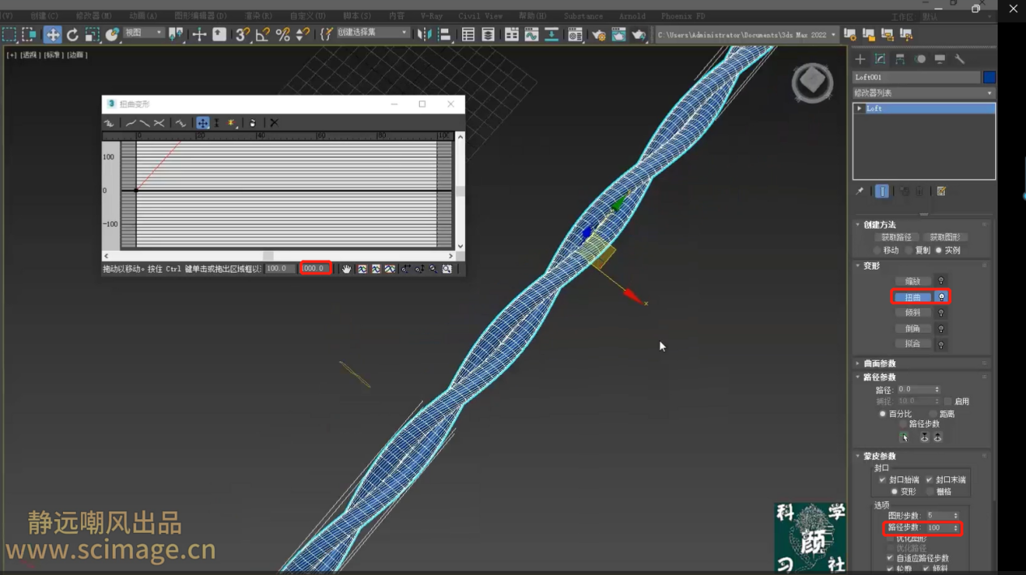Click Configure Modifier Sets icon

(942, 191)
